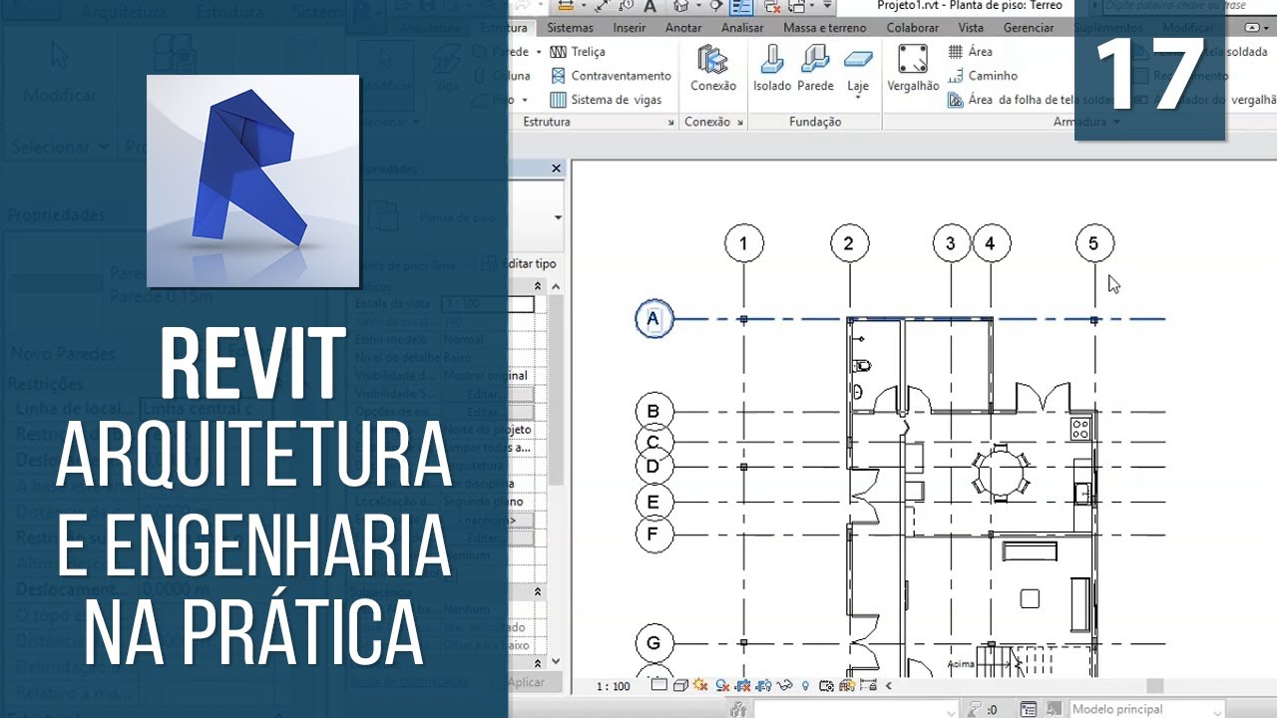
Task: Click the horizontal scrollbar thumb under the drawing
Action: click(1154, 686)
